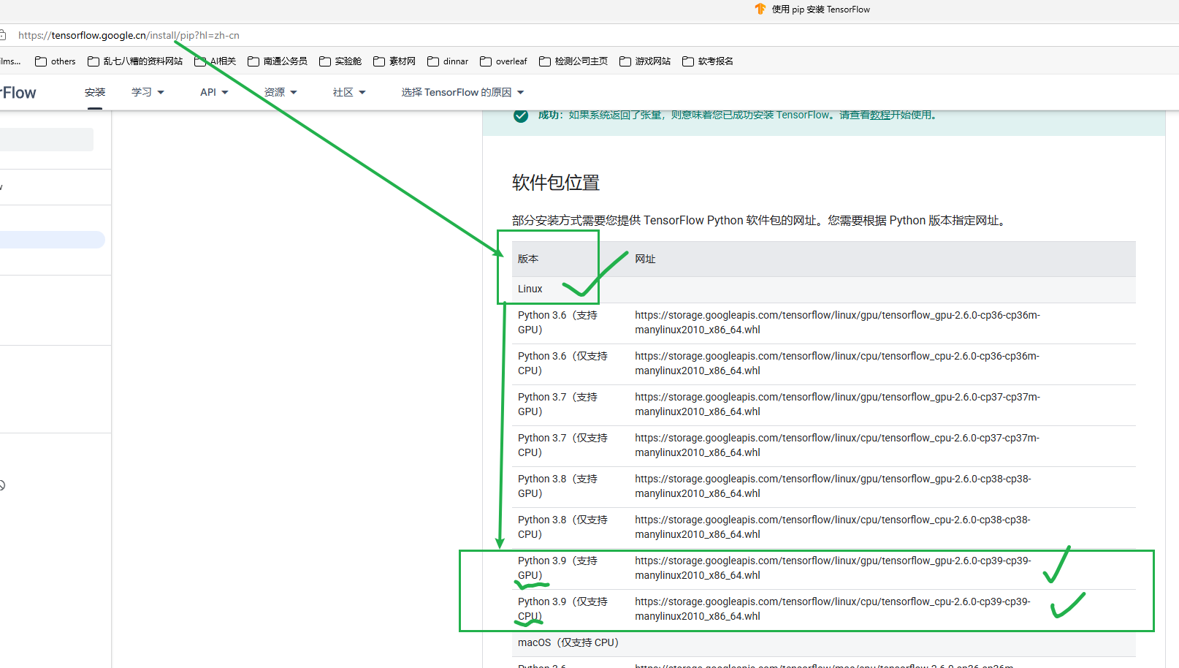The height and width of the screenshot is (668, 1179).
Task: Select the Python 3.8 CPU-only version cell
Action: [x=571, y=528]
